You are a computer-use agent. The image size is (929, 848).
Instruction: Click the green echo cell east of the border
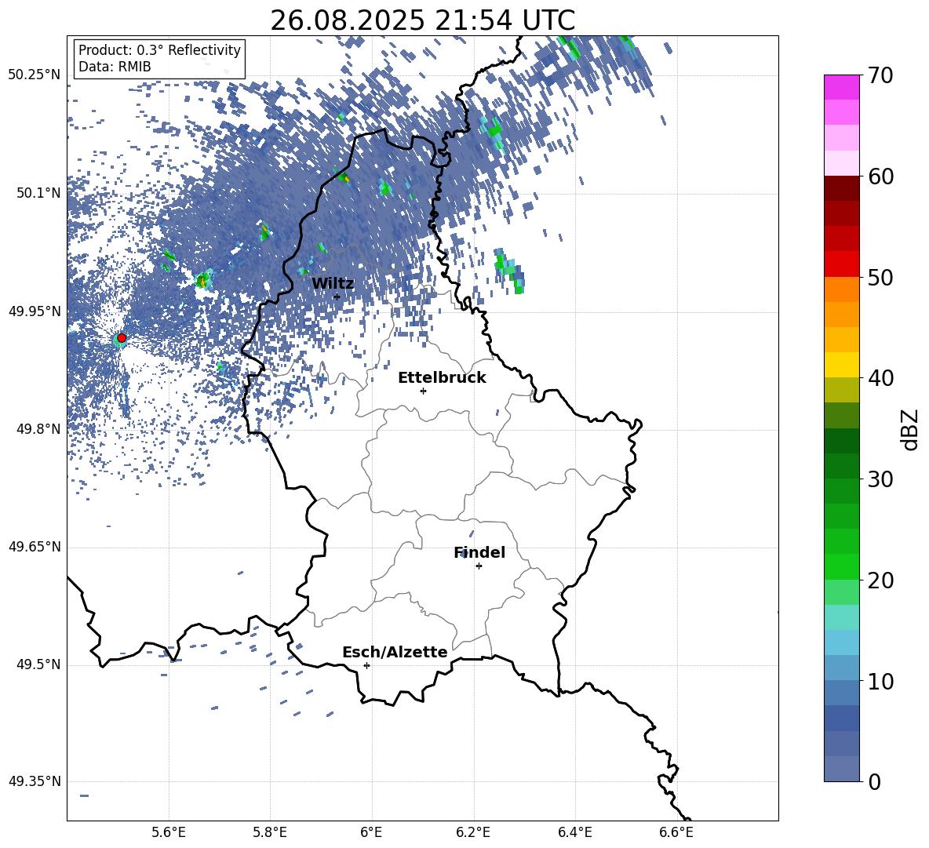[509, 271]
